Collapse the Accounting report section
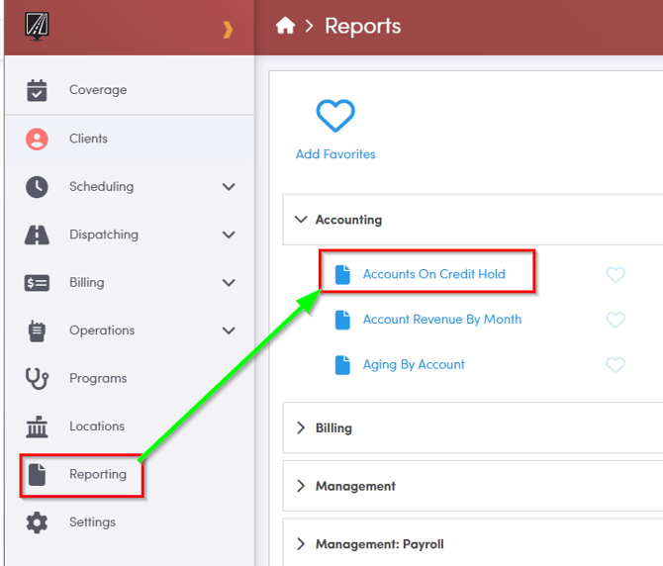 301,220
